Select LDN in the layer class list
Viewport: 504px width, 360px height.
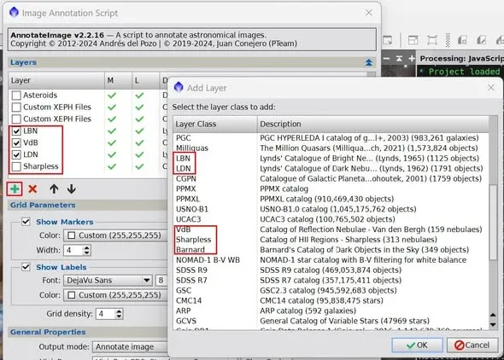183,168
